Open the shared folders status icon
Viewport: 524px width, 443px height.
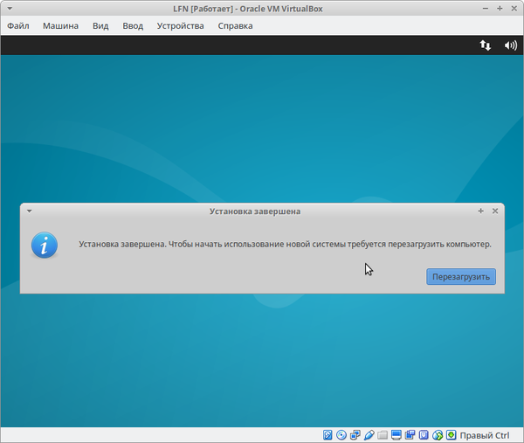click(383, 435)
